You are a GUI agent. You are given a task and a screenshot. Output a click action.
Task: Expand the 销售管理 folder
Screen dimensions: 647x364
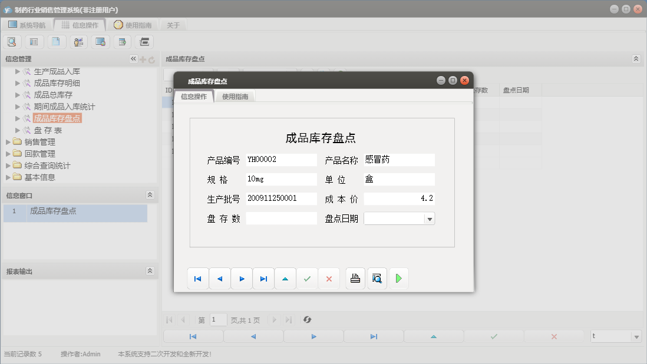click(8, 142)
